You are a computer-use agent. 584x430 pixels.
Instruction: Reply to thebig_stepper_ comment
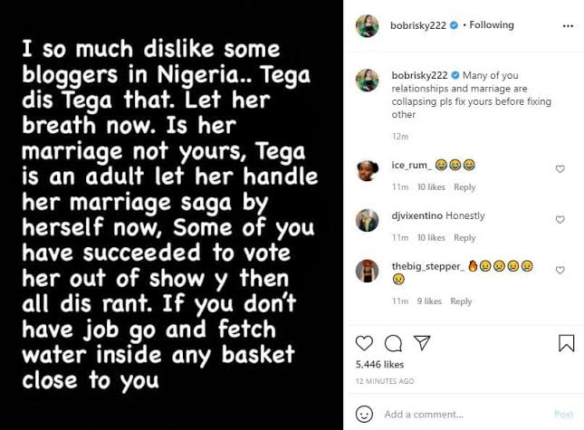[461, 301]
